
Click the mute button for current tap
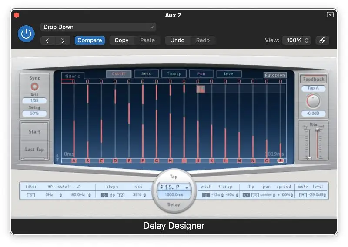[x=303, y=195]
